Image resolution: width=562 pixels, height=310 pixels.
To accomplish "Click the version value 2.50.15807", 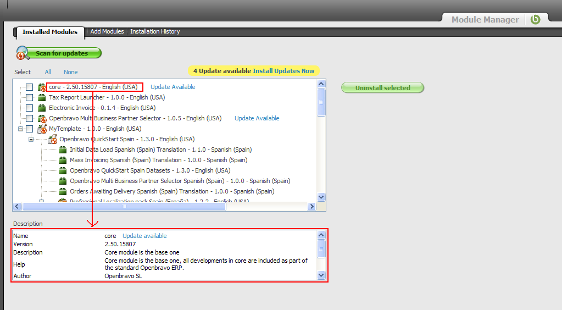I will pyautogui.click(x=120, y=244).
